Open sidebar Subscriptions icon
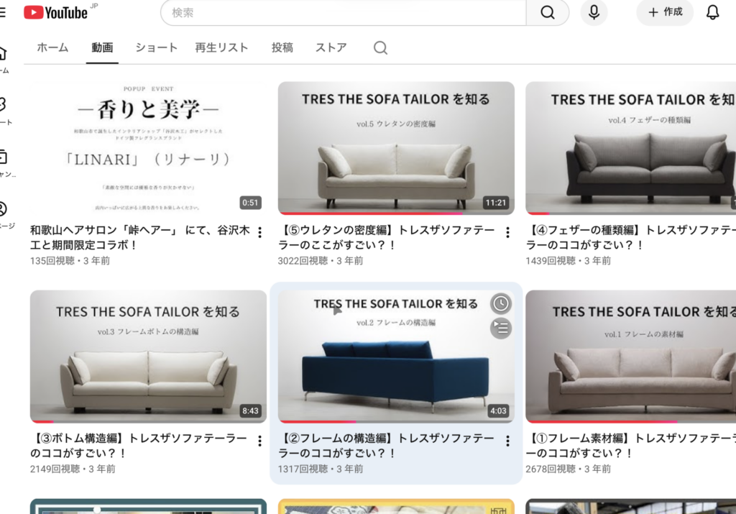The image size is (736, 514). click(3, 156)
